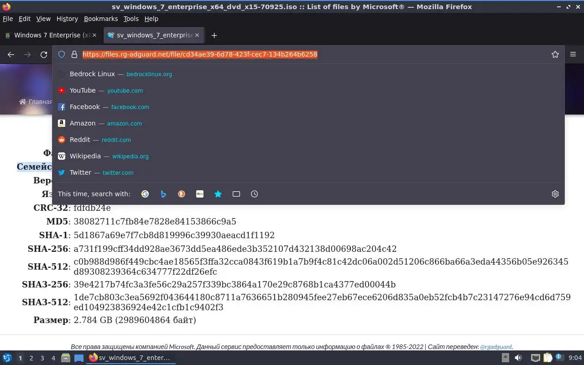Open the start menu in taskbar
584x365 pixels.
point(7,358)
